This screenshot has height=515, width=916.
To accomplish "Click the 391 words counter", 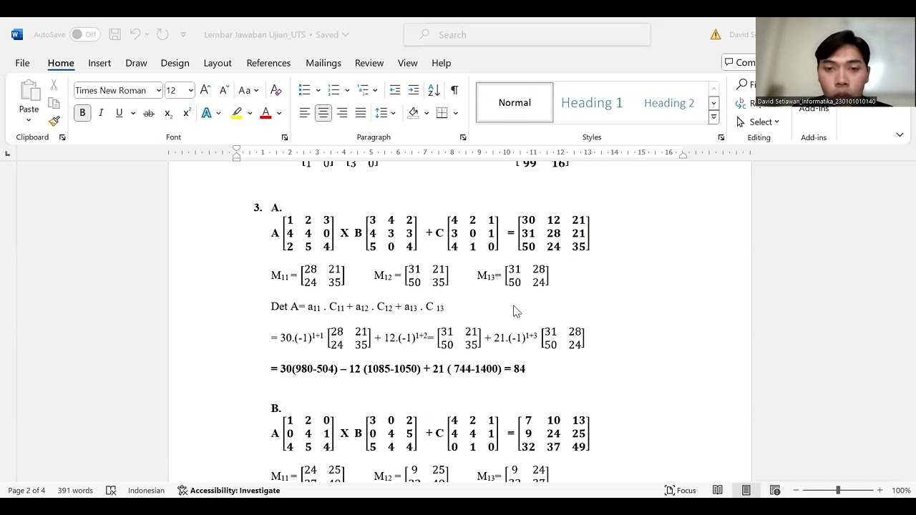I will click(x=75, y=490).
